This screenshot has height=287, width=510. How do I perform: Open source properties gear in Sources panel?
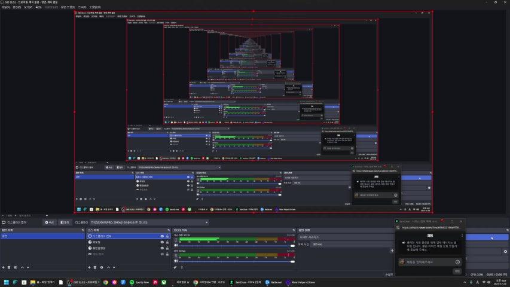pyautogui.click(x=102, y=267)
